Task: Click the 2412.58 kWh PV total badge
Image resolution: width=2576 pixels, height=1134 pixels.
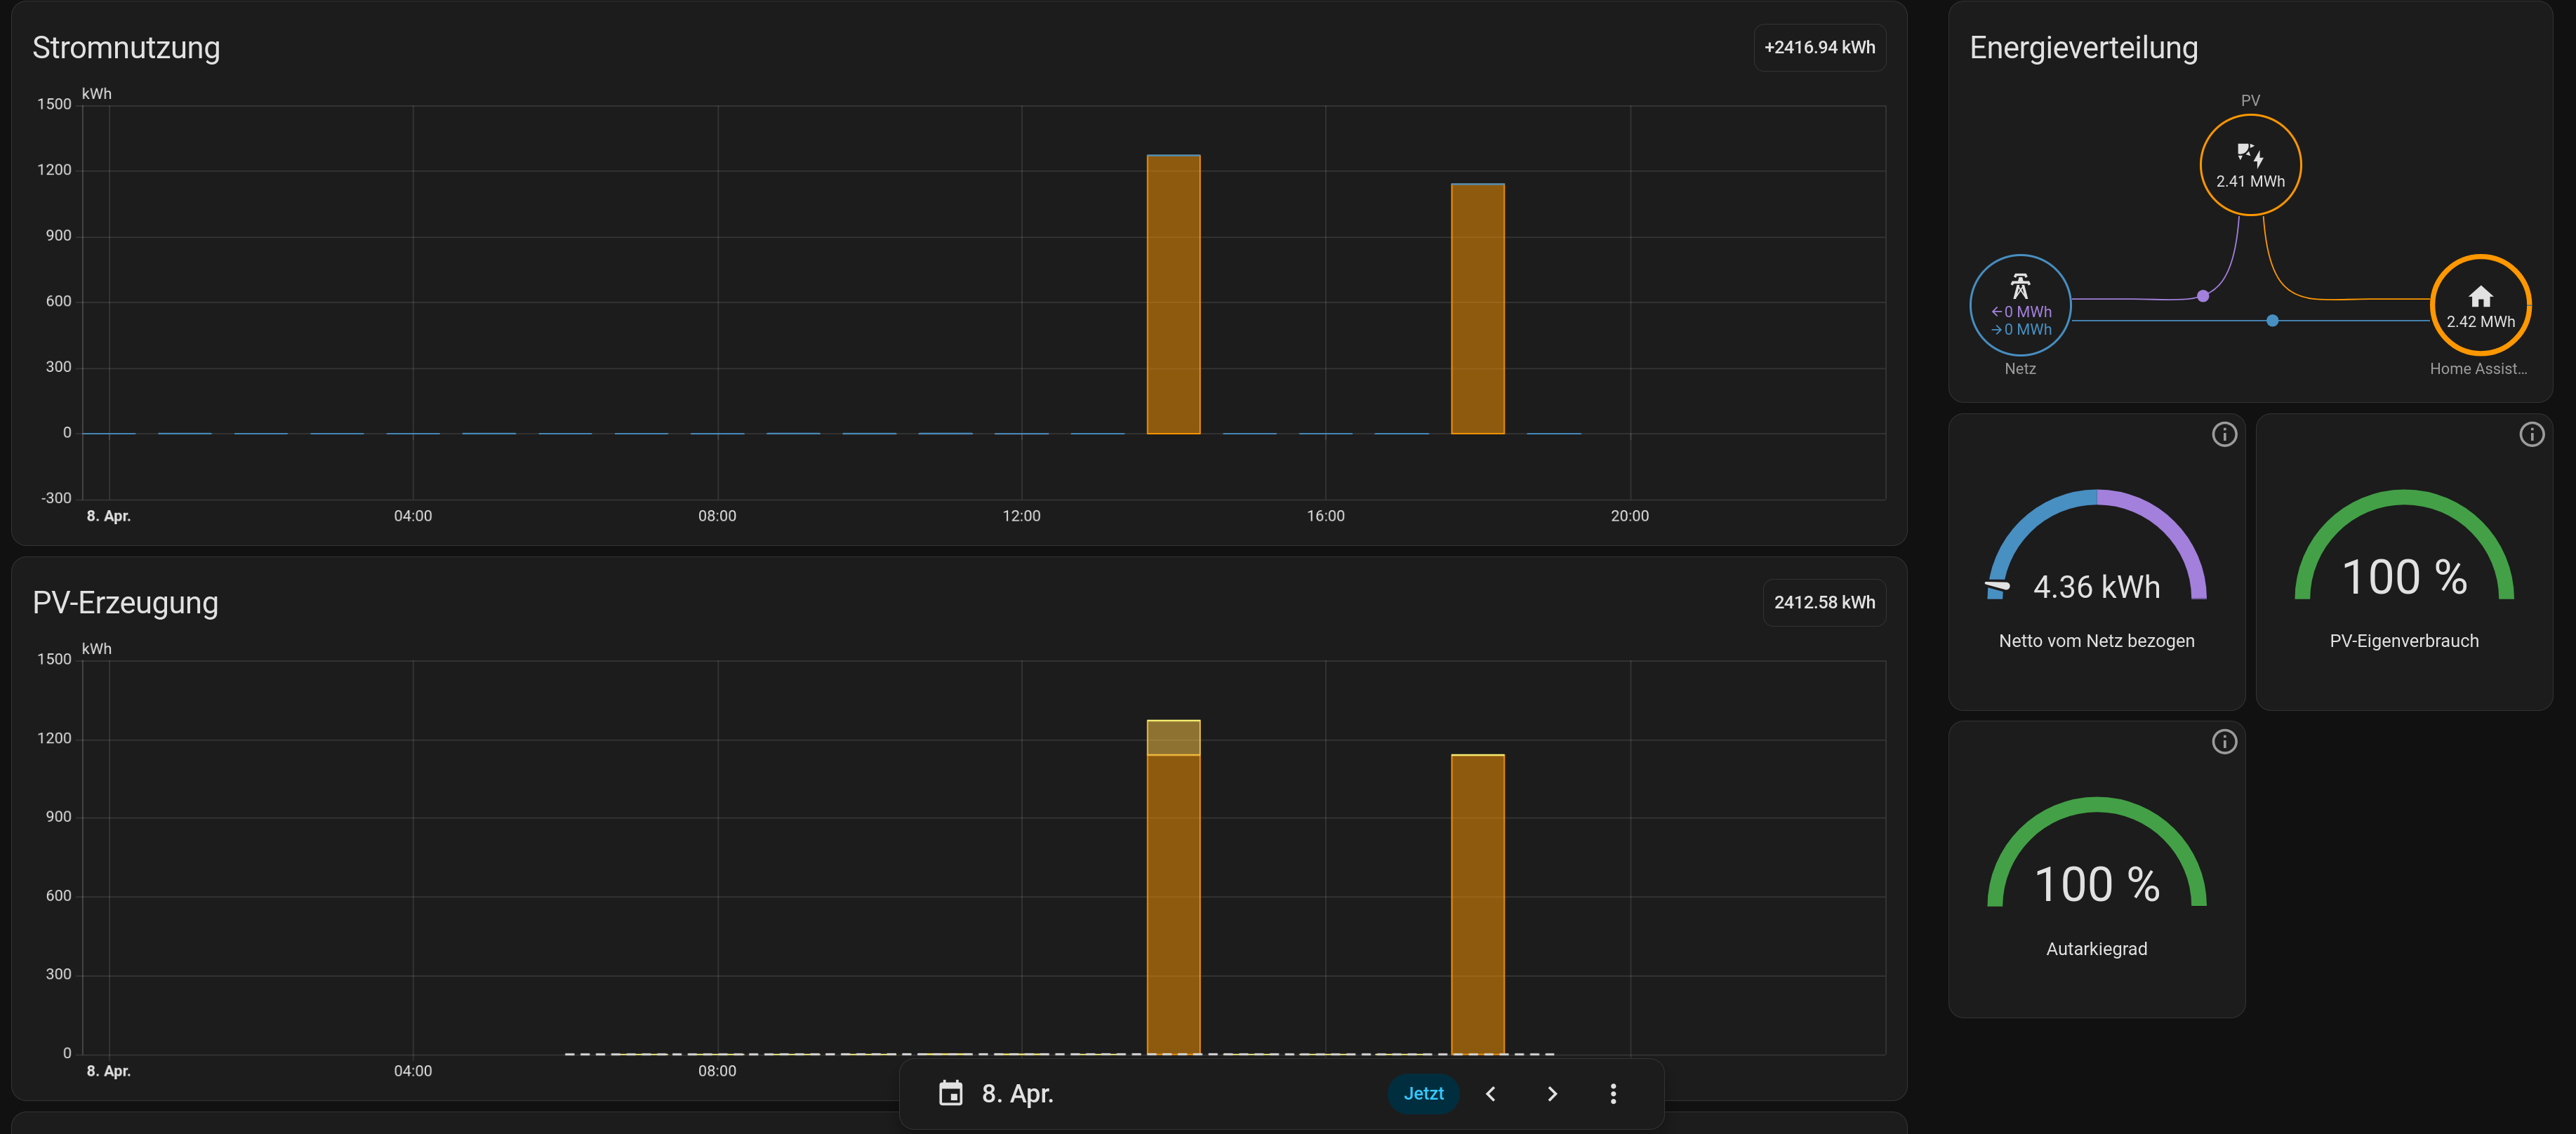Action: click(x=1824, y=602)
